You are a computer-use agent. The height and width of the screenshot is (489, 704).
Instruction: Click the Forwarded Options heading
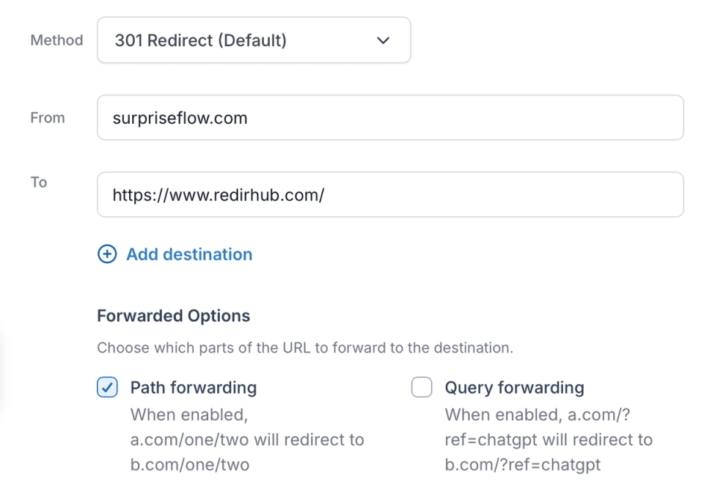173,316
